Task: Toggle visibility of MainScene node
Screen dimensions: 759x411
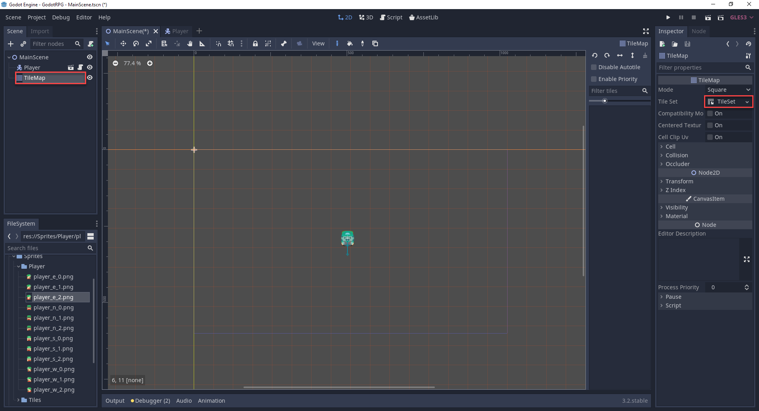Action: point(90,57)
